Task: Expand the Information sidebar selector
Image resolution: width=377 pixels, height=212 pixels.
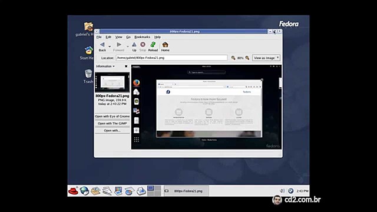Action: coord(105,66)
